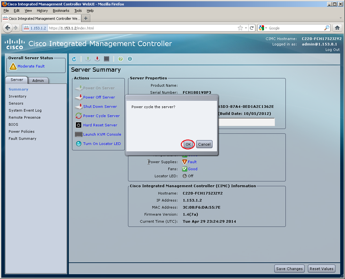Click the search magnifier icon
Viewport: 345px width, 279px height.
(x=327, y=28)
